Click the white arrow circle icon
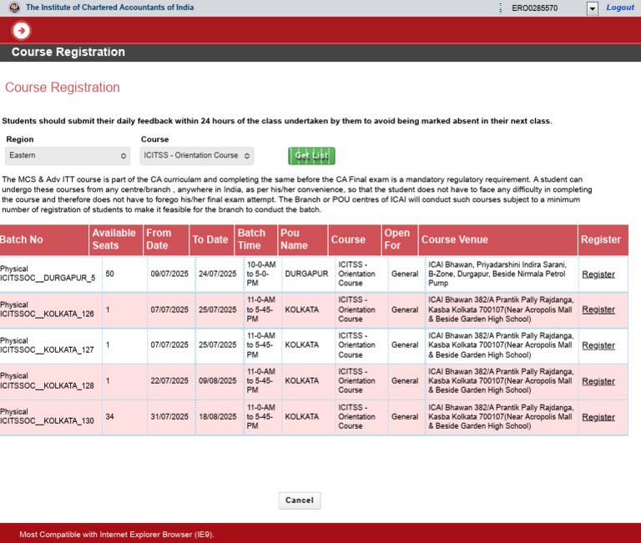The height and width of the screenshot is (543, 641). (21, 30)
